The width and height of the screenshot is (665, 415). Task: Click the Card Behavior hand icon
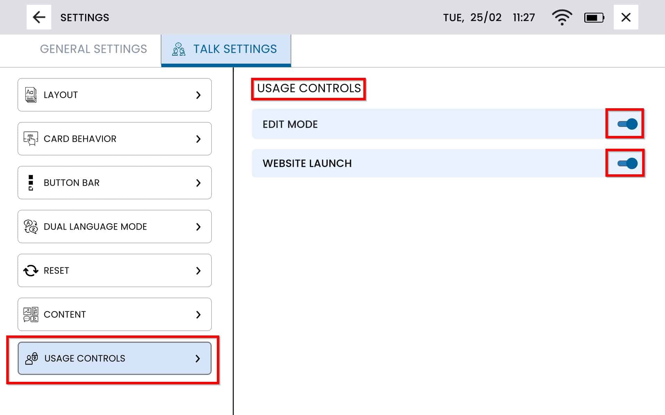pyautogui.click(x=30, y=139)
